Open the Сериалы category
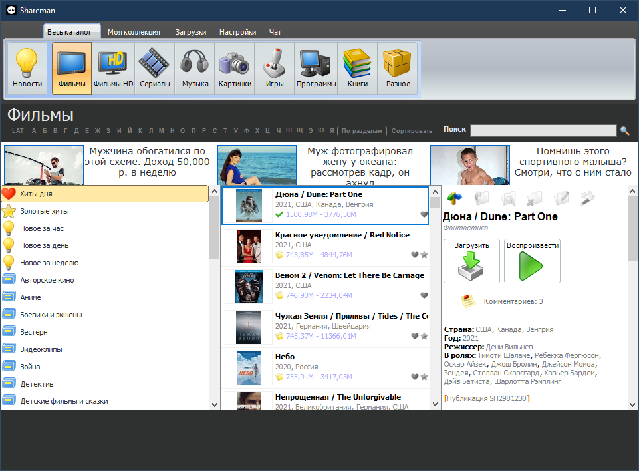639x471 pixels. click(154, 68)
